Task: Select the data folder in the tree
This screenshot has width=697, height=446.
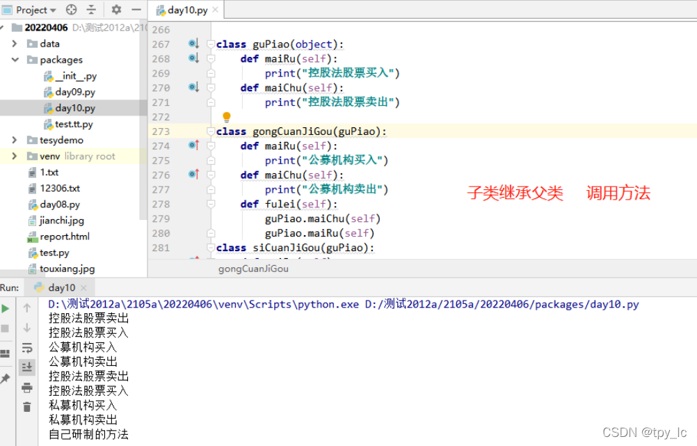Action: [49, 44]
